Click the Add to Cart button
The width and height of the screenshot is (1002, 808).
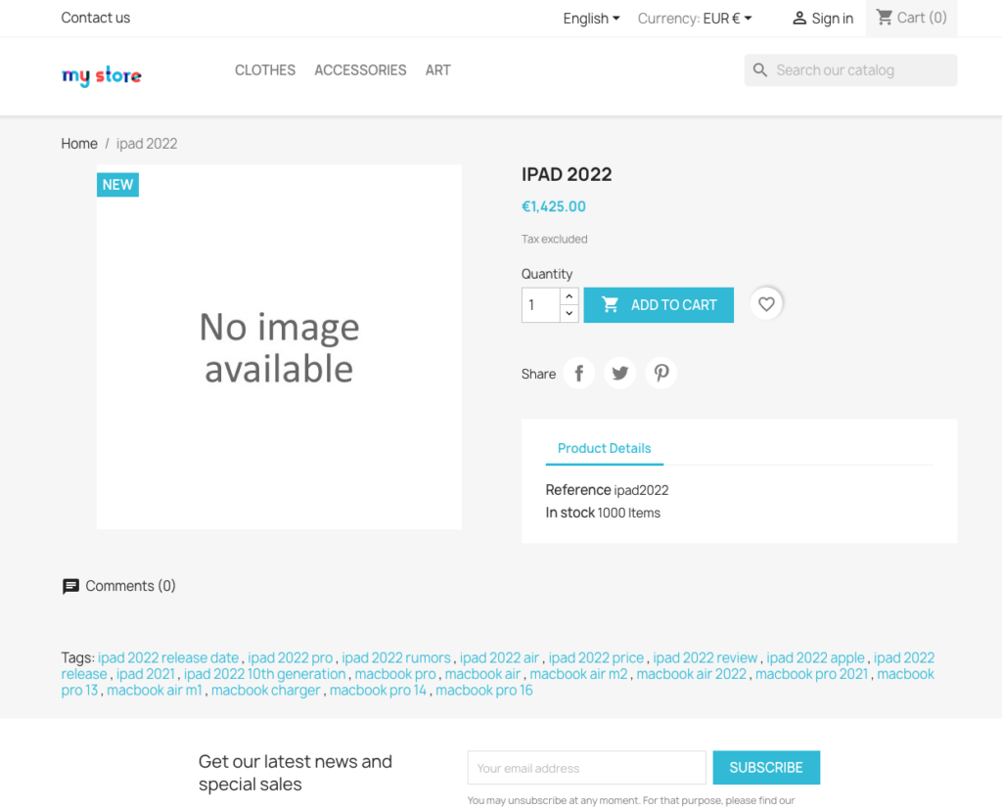pyautogui.click(x=659, y=305)
